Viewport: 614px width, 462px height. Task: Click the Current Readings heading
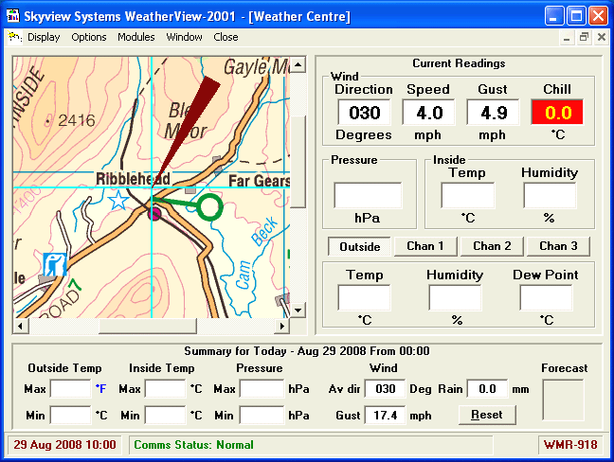pos(459,63)
